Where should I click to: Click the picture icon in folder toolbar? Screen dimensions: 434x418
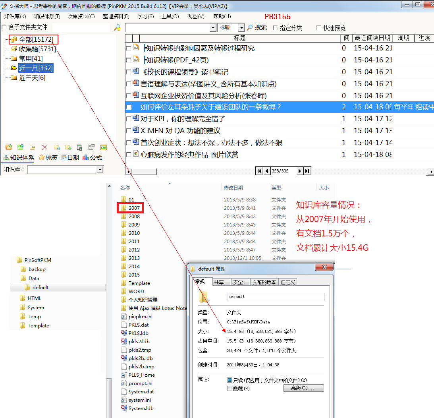point(104,147)
